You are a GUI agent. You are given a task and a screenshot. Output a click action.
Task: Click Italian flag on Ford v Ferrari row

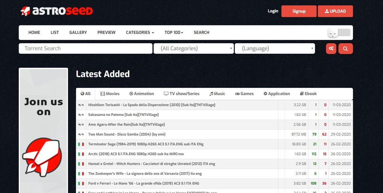tap(81, 184)
